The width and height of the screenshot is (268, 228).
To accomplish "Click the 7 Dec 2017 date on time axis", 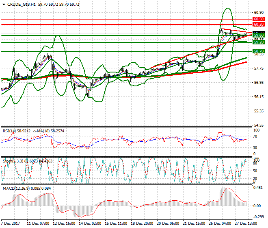I will 11,224.
